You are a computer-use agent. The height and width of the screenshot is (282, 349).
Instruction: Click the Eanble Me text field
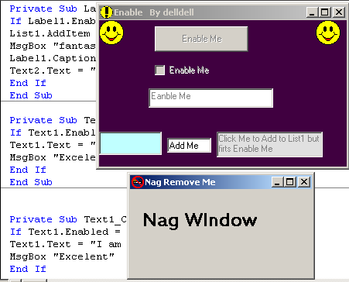coord(210,98)
